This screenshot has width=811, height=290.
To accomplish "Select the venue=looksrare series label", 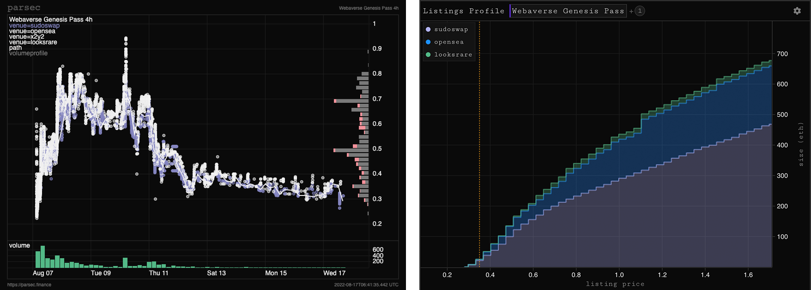I will [x=33, y=42].
